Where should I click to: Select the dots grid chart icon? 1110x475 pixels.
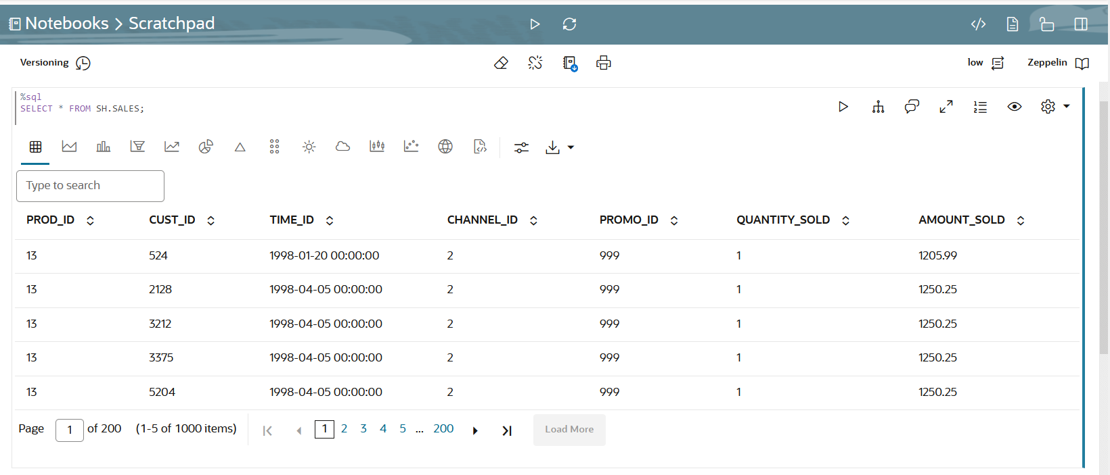tap(274, 147)
